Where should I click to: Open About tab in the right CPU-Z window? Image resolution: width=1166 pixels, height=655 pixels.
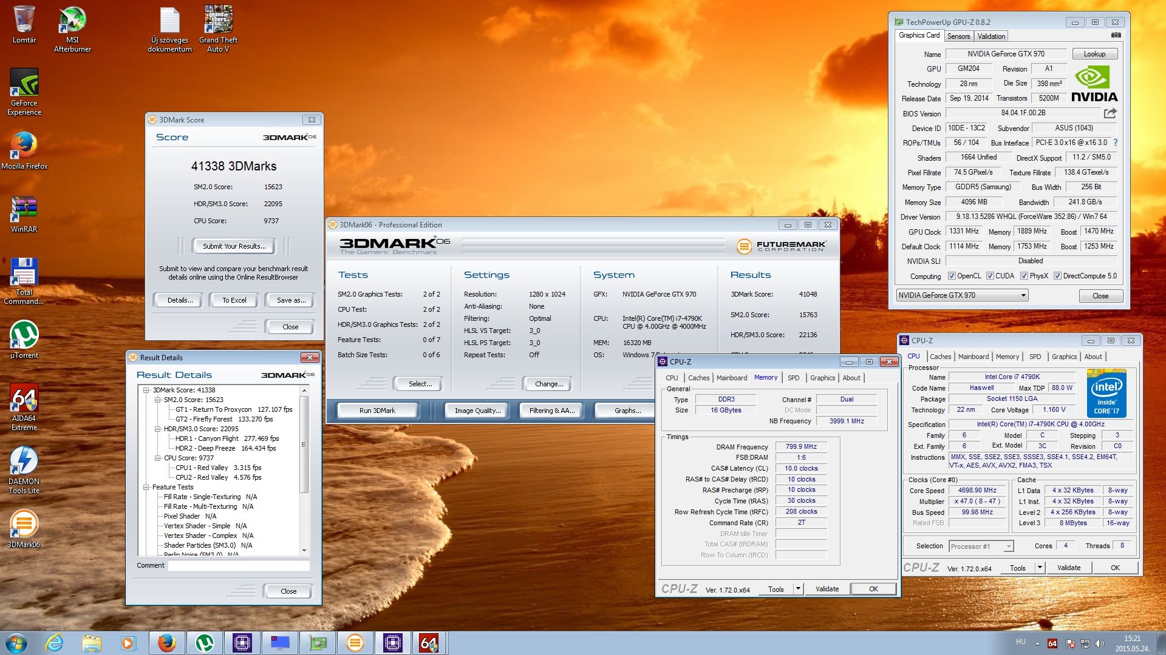1093,357
